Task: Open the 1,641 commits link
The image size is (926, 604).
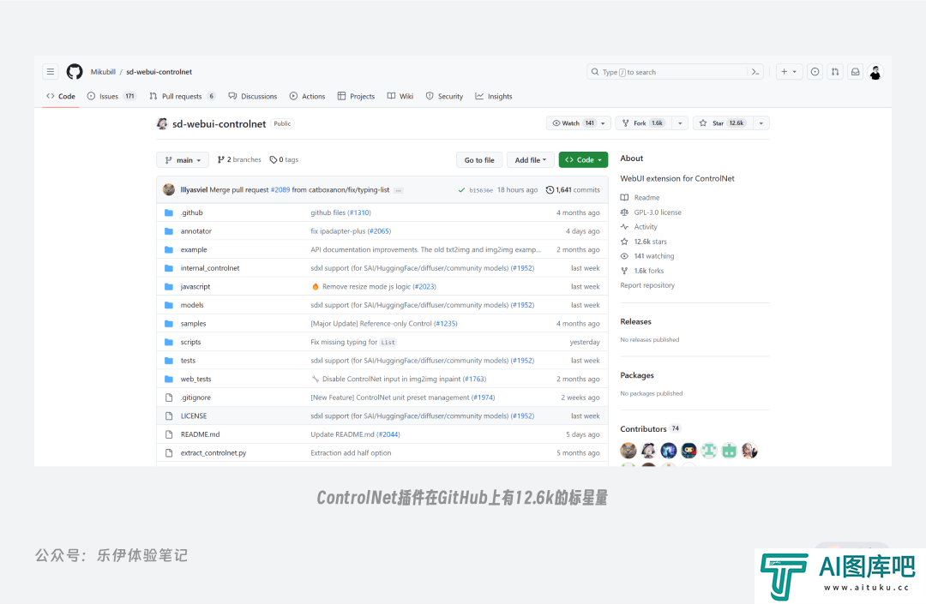Action: point(573,190)
